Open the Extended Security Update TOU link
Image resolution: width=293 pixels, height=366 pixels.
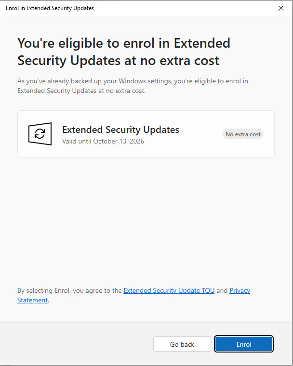pyautogui.click(x=169, y=290)
